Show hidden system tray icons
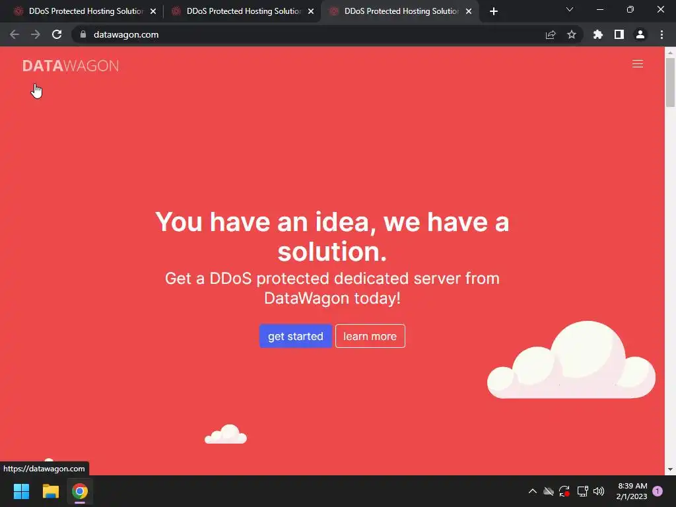This screenshot has width=676, height=507. coord(533,491)
